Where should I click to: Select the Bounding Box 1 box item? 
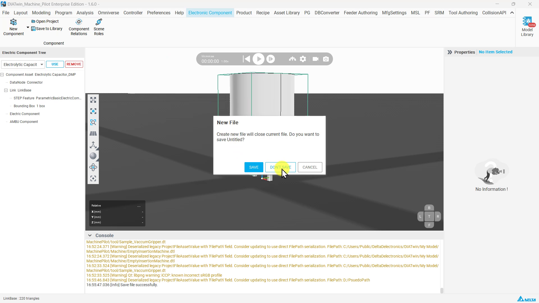29,106
